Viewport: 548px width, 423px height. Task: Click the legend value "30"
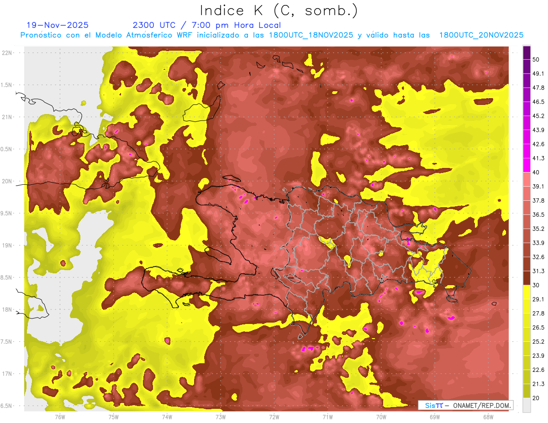pyautogui.click(x=536, y=285)
